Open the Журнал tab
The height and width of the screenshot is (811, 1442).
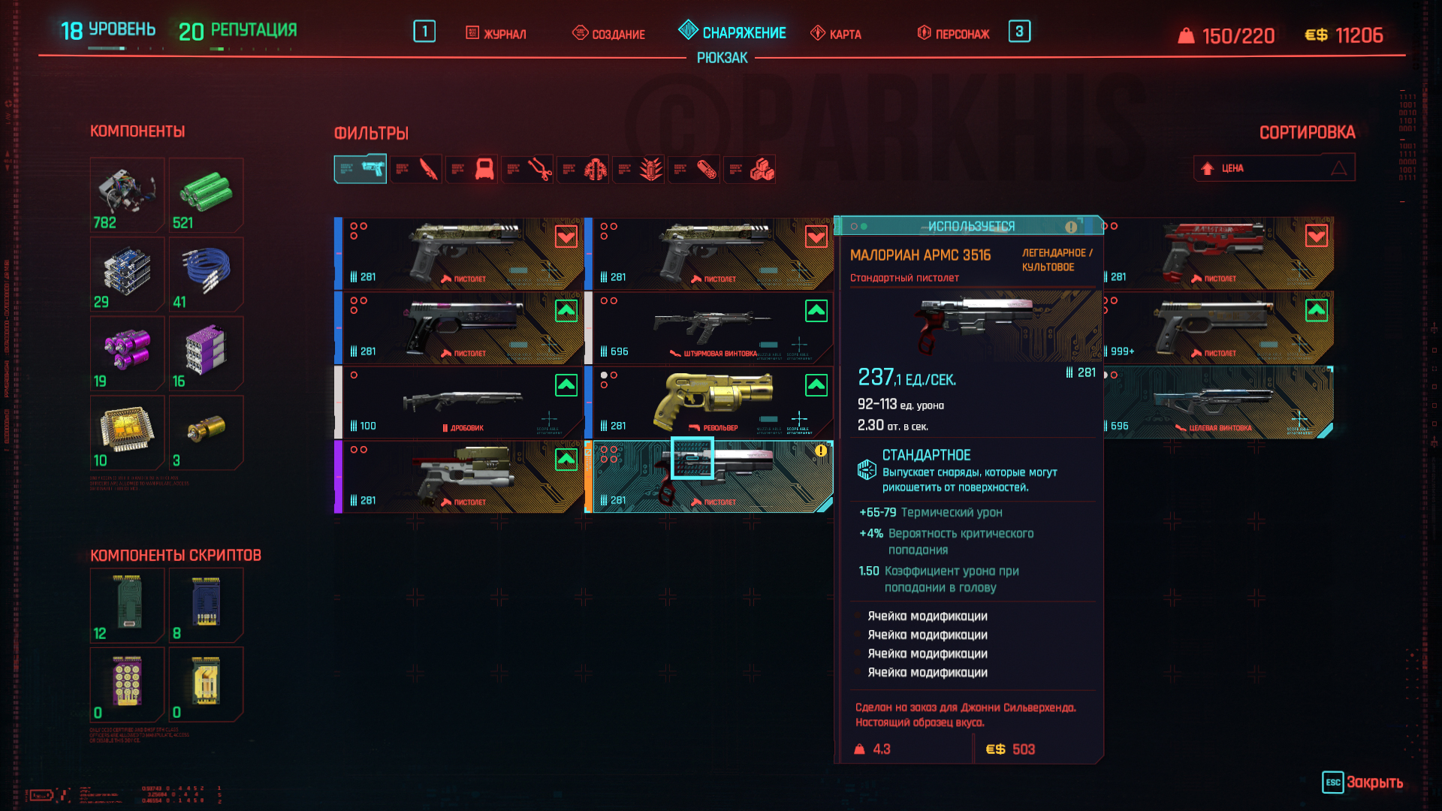(x=496, y=34)
